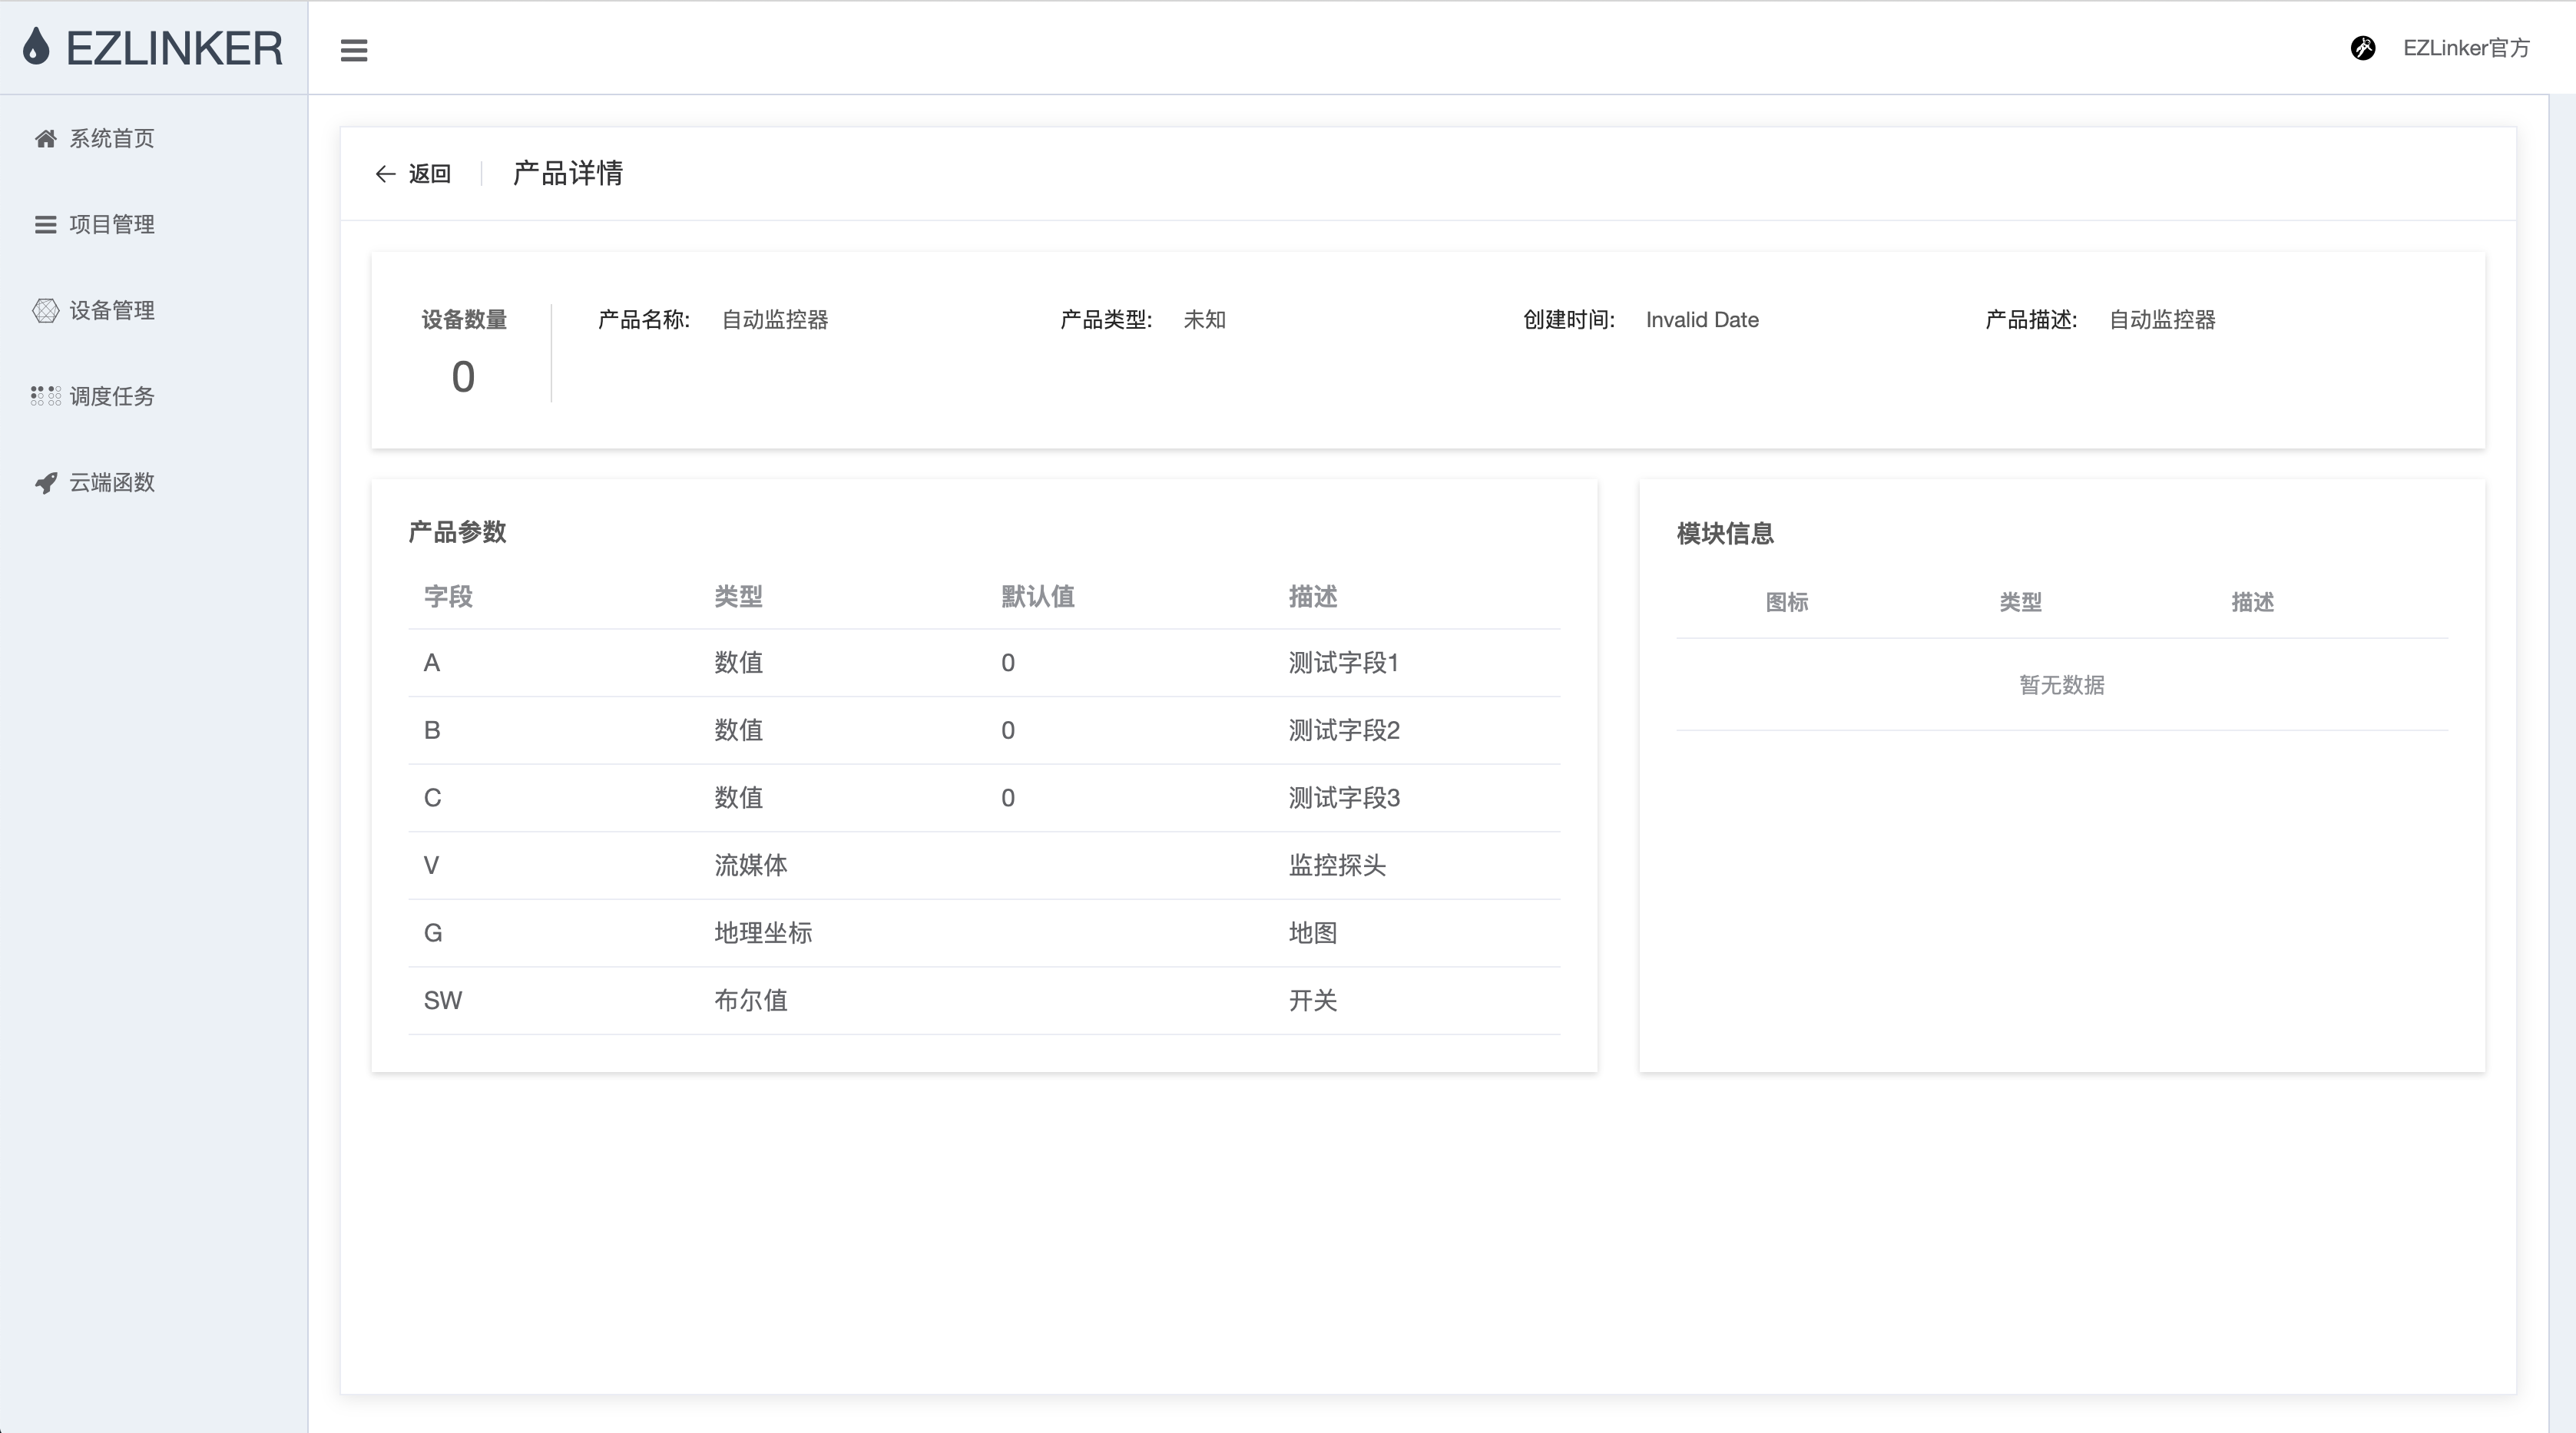Click product type value 未知
2576x1433 pixels.
1205,320
